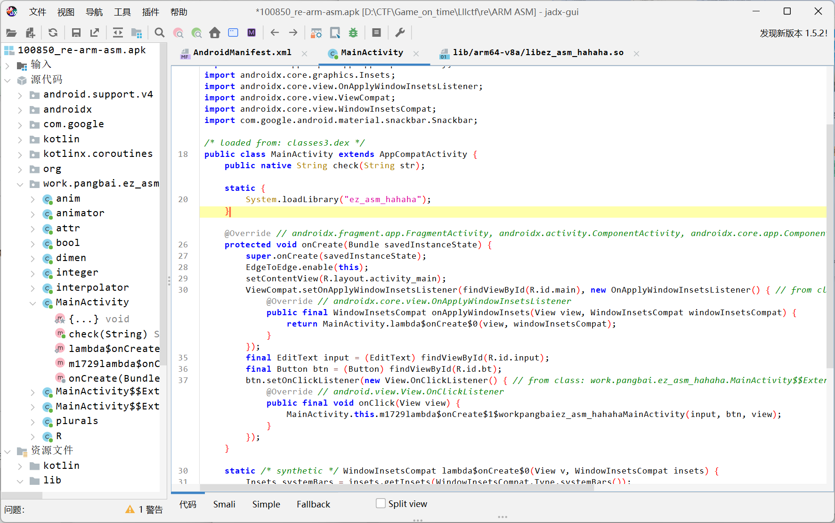Screen dimensions: 835x523
Task: Open the log viewer icon
Action: tap(376, 33)
